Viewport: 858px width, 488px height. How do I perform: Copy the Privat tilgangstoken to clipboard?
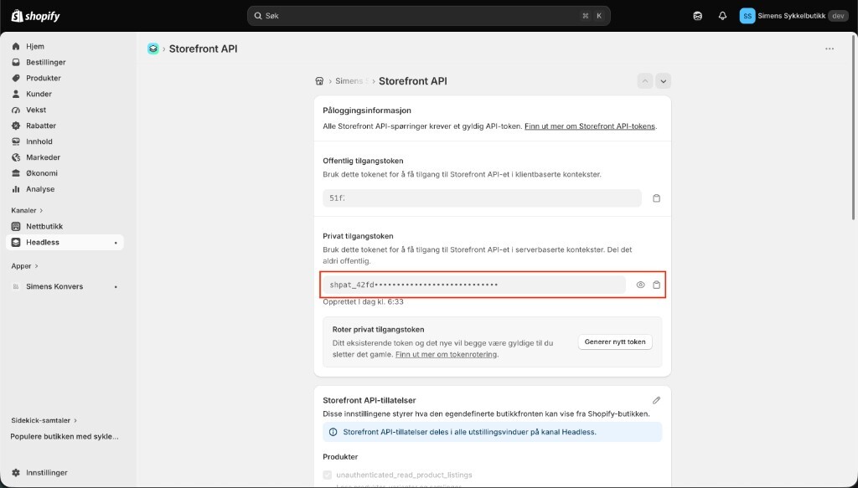(x=657, y=285)
